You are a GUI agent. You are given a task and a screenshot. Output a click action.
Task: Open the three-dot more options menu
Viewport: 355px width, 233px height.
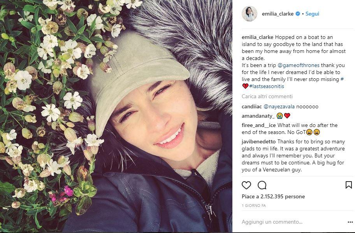[x=350, y=222]
